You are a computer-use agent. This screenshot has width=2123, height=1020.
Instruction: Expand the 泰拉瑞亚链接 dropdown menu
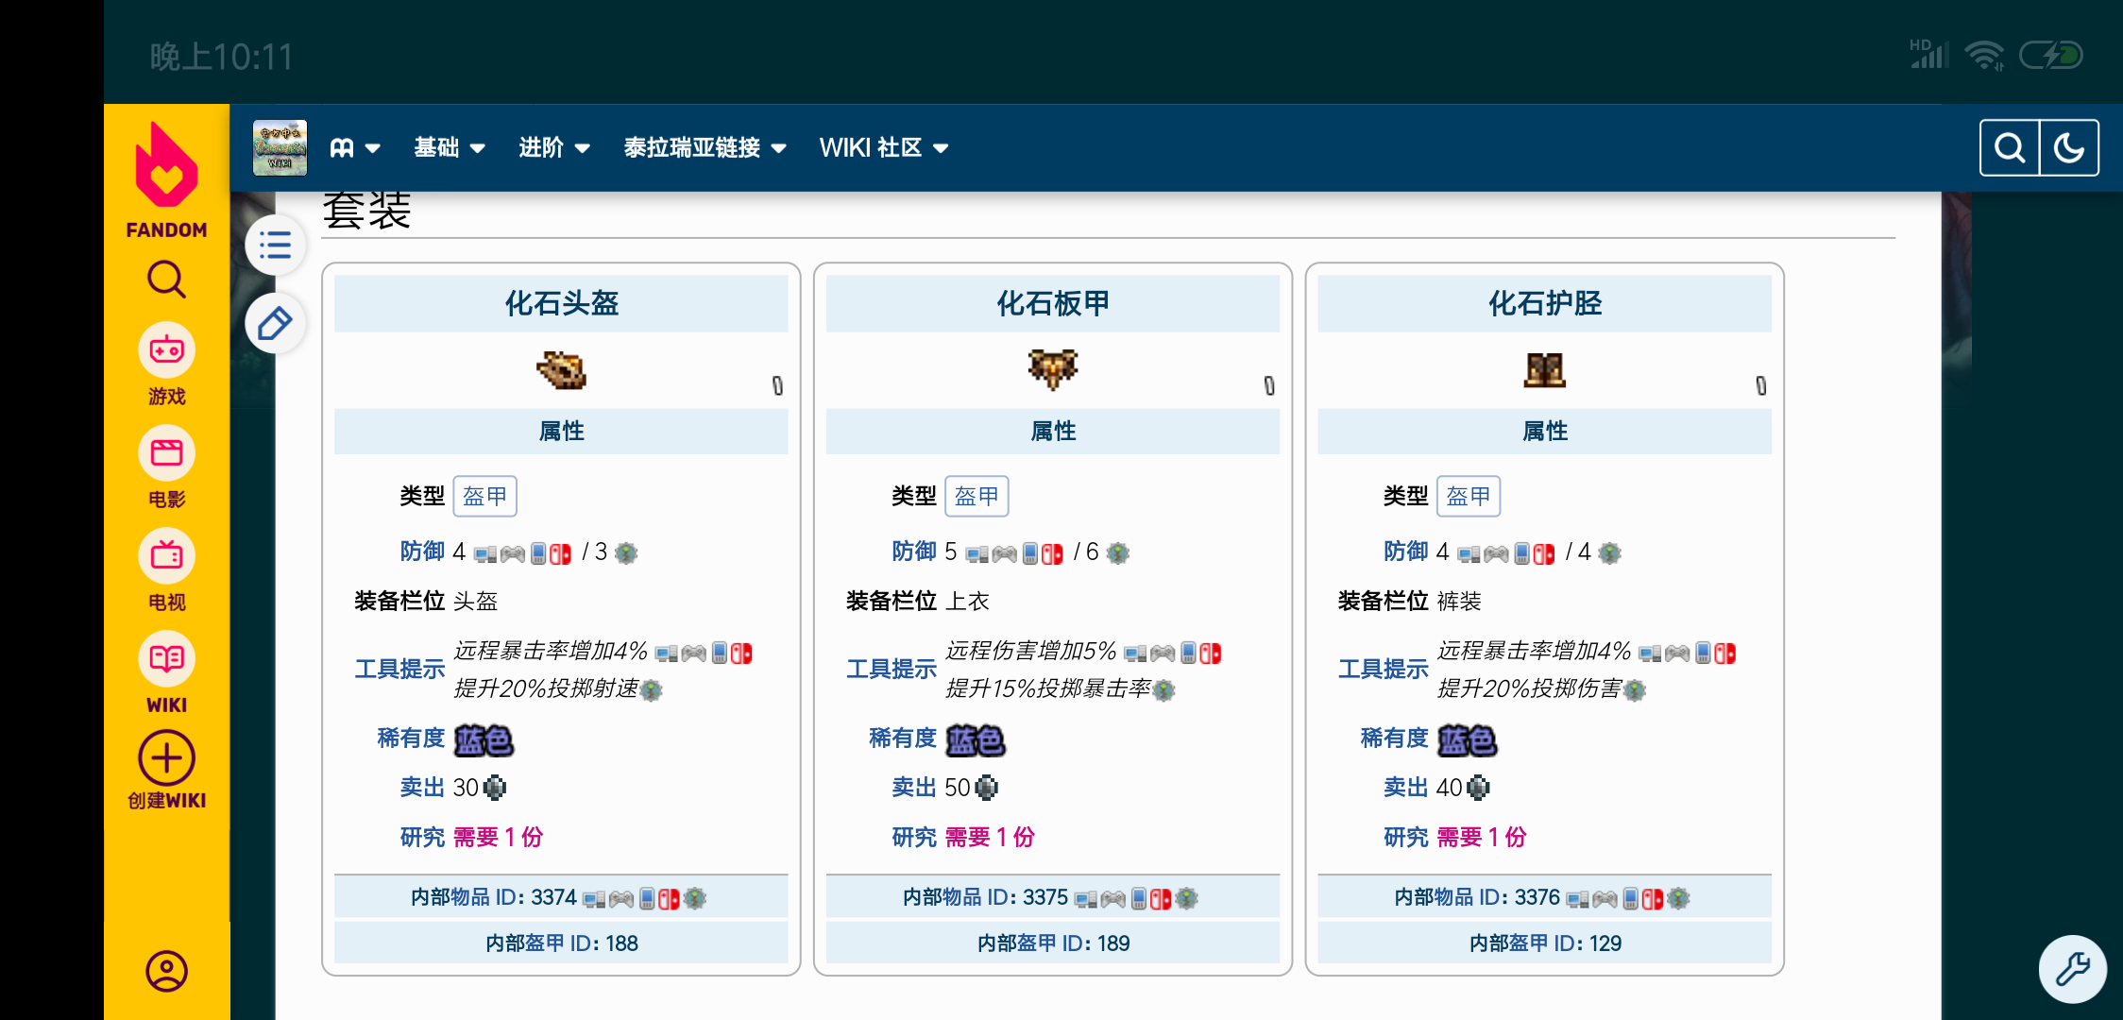[x=705, y=148]
